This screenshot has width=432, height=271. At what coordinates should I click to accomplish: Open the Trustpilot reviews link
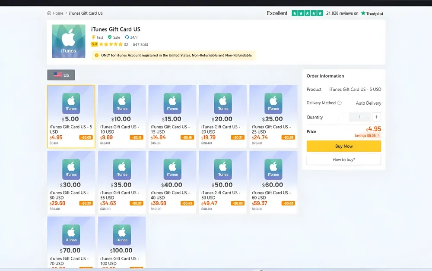372,13
